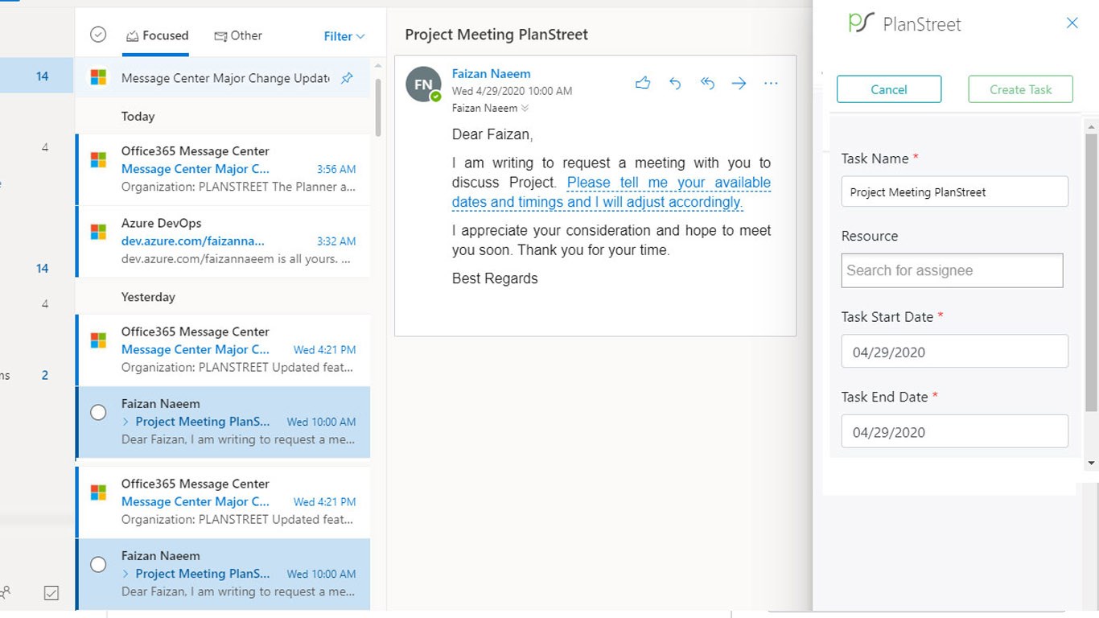Click the Forward arrow icon

739,83
